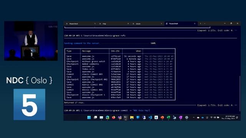
Task: Click the white cloud tray icon
Action: tap(198, 118)
